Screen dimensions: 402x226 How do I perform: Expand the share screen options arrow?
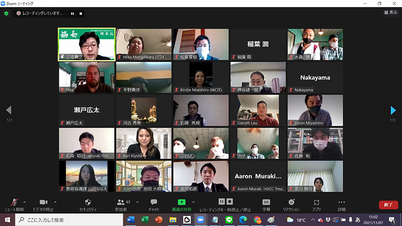pos(194,202)
